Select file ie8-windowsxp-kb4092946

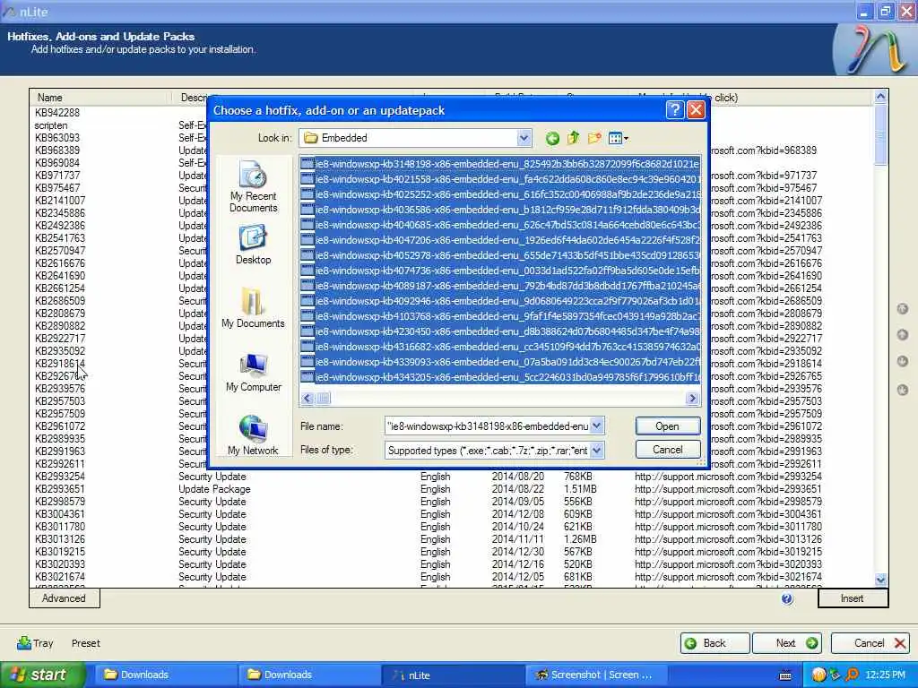tap(500, 301)
